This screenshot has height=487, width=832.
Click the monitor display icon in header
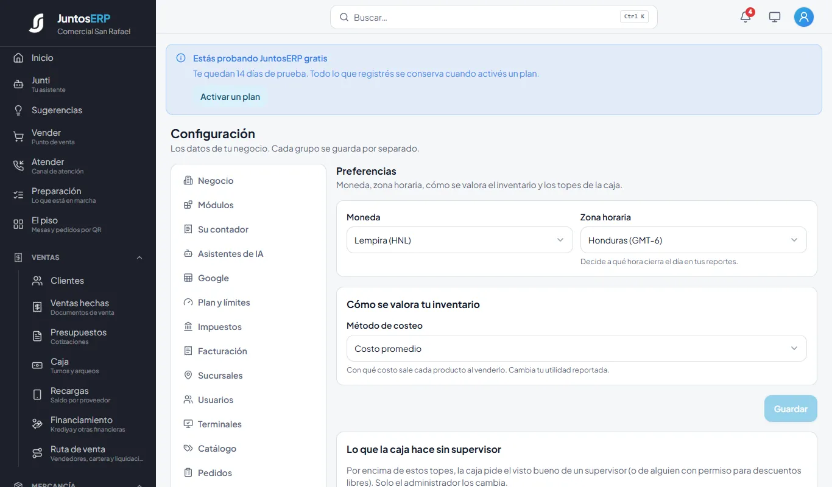775,17
